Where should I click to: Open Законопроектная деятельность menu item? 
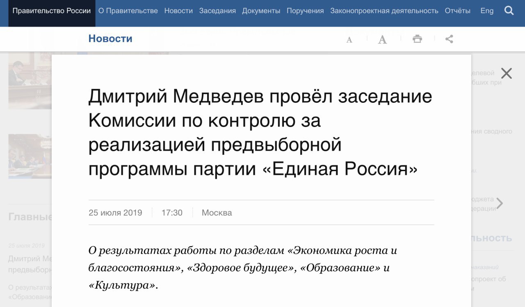tap(384, 11)
